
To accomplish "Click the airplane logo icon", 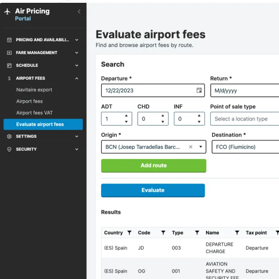I will [7, 12].
